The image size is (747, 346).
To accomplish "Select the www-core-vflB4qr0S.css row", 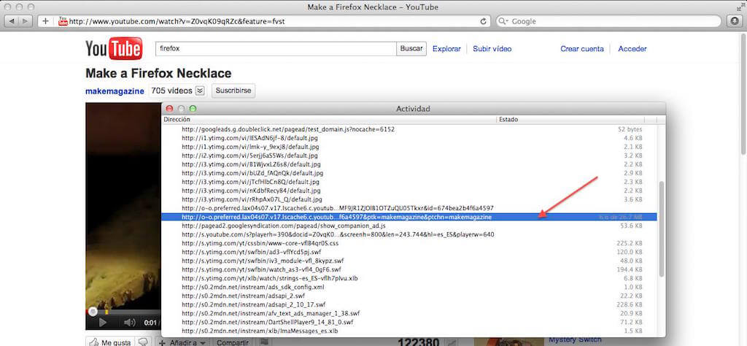I will pyautogui.click(x=410, y=243).
